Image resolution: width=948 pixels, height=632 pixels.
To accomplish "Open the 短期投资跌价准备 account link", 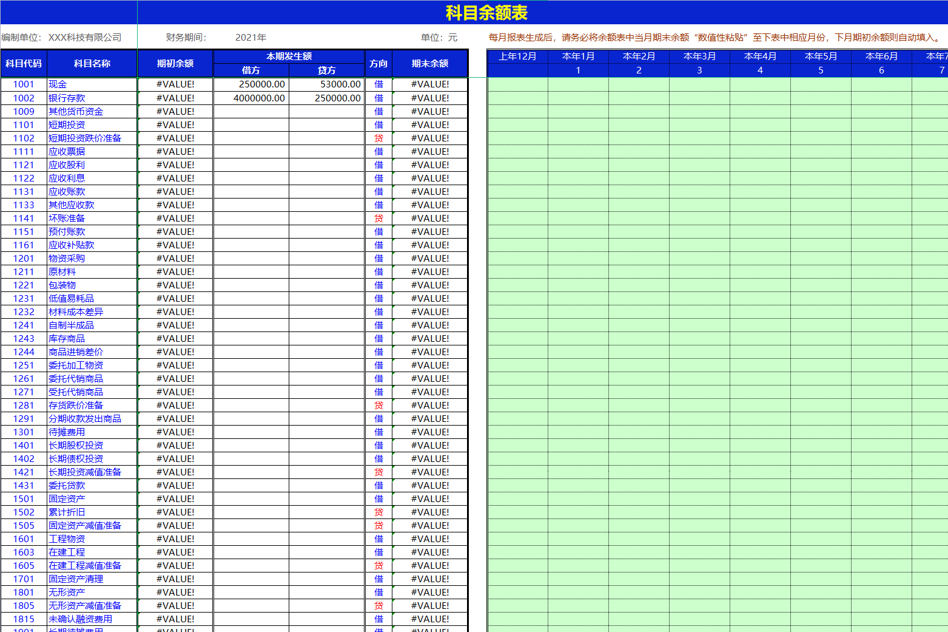I will (85, 138).
